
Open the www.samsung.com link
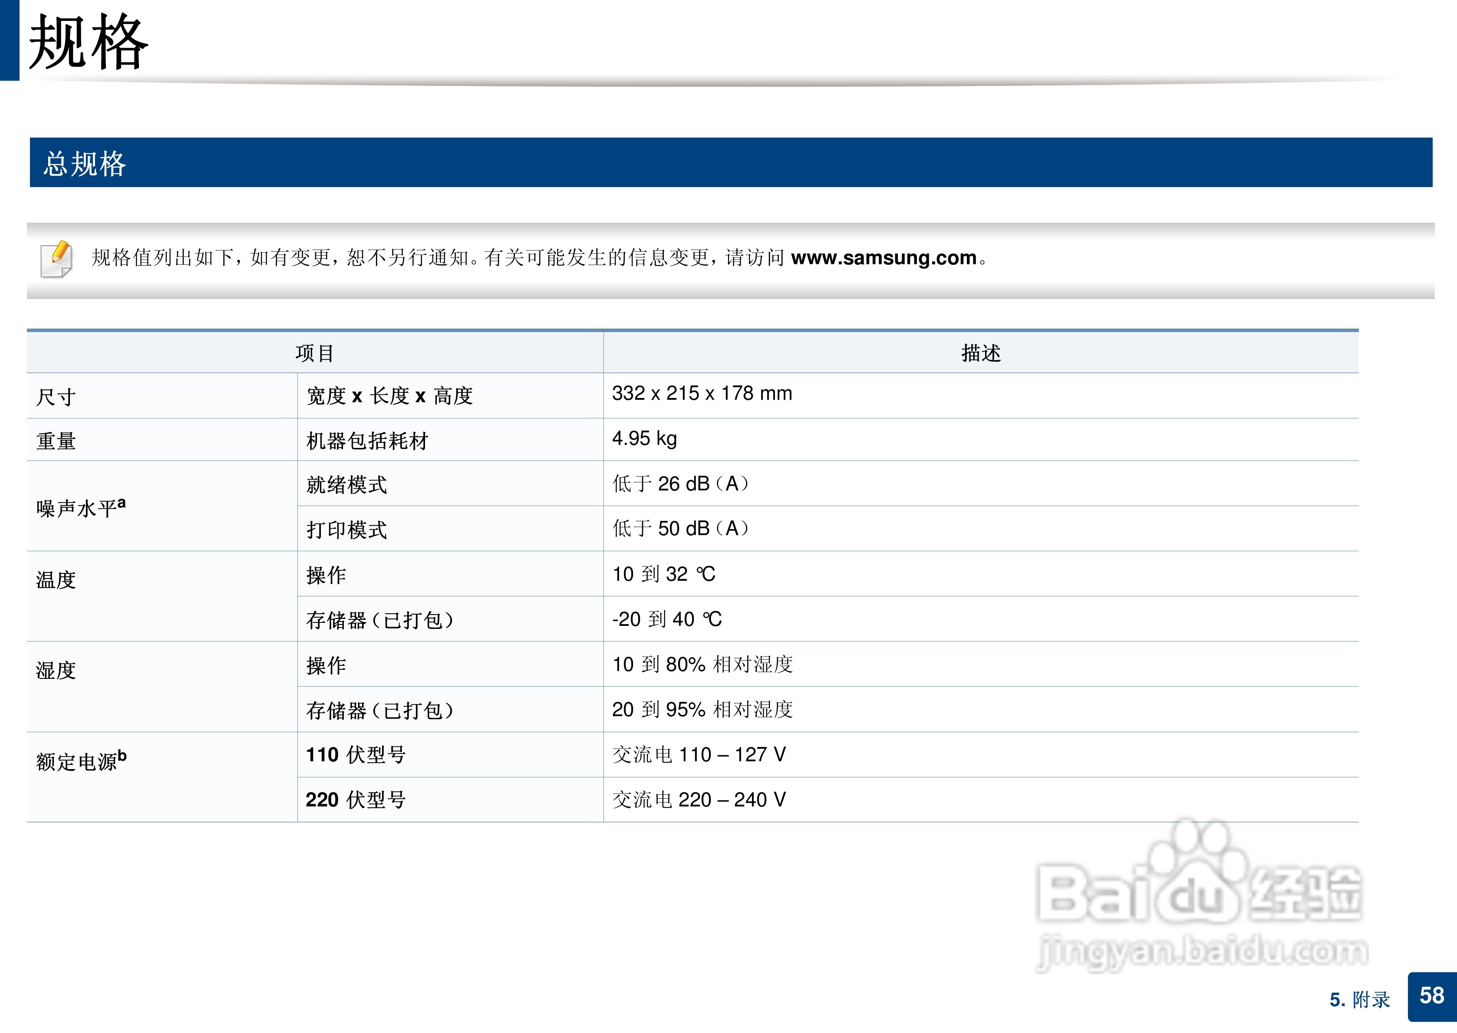point(883,258)
